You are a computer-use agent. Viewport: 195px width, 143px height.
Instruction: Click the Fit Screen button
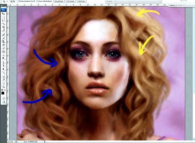click(x=71, y=1)
